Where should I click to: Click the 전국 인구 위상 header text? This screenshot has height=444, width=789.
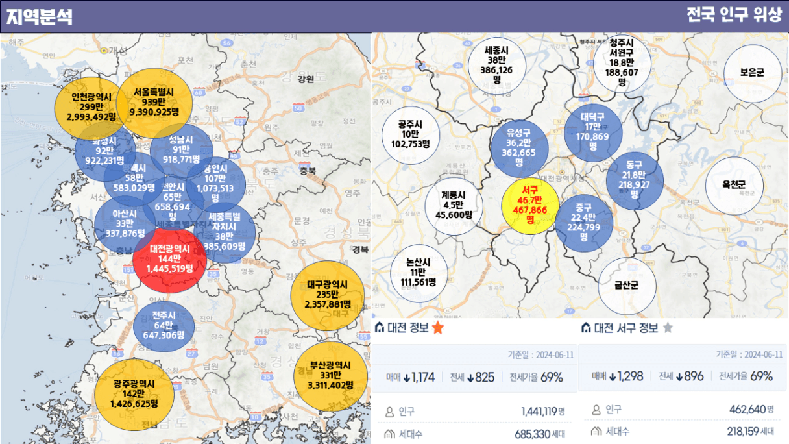click(x=734, y=16)
